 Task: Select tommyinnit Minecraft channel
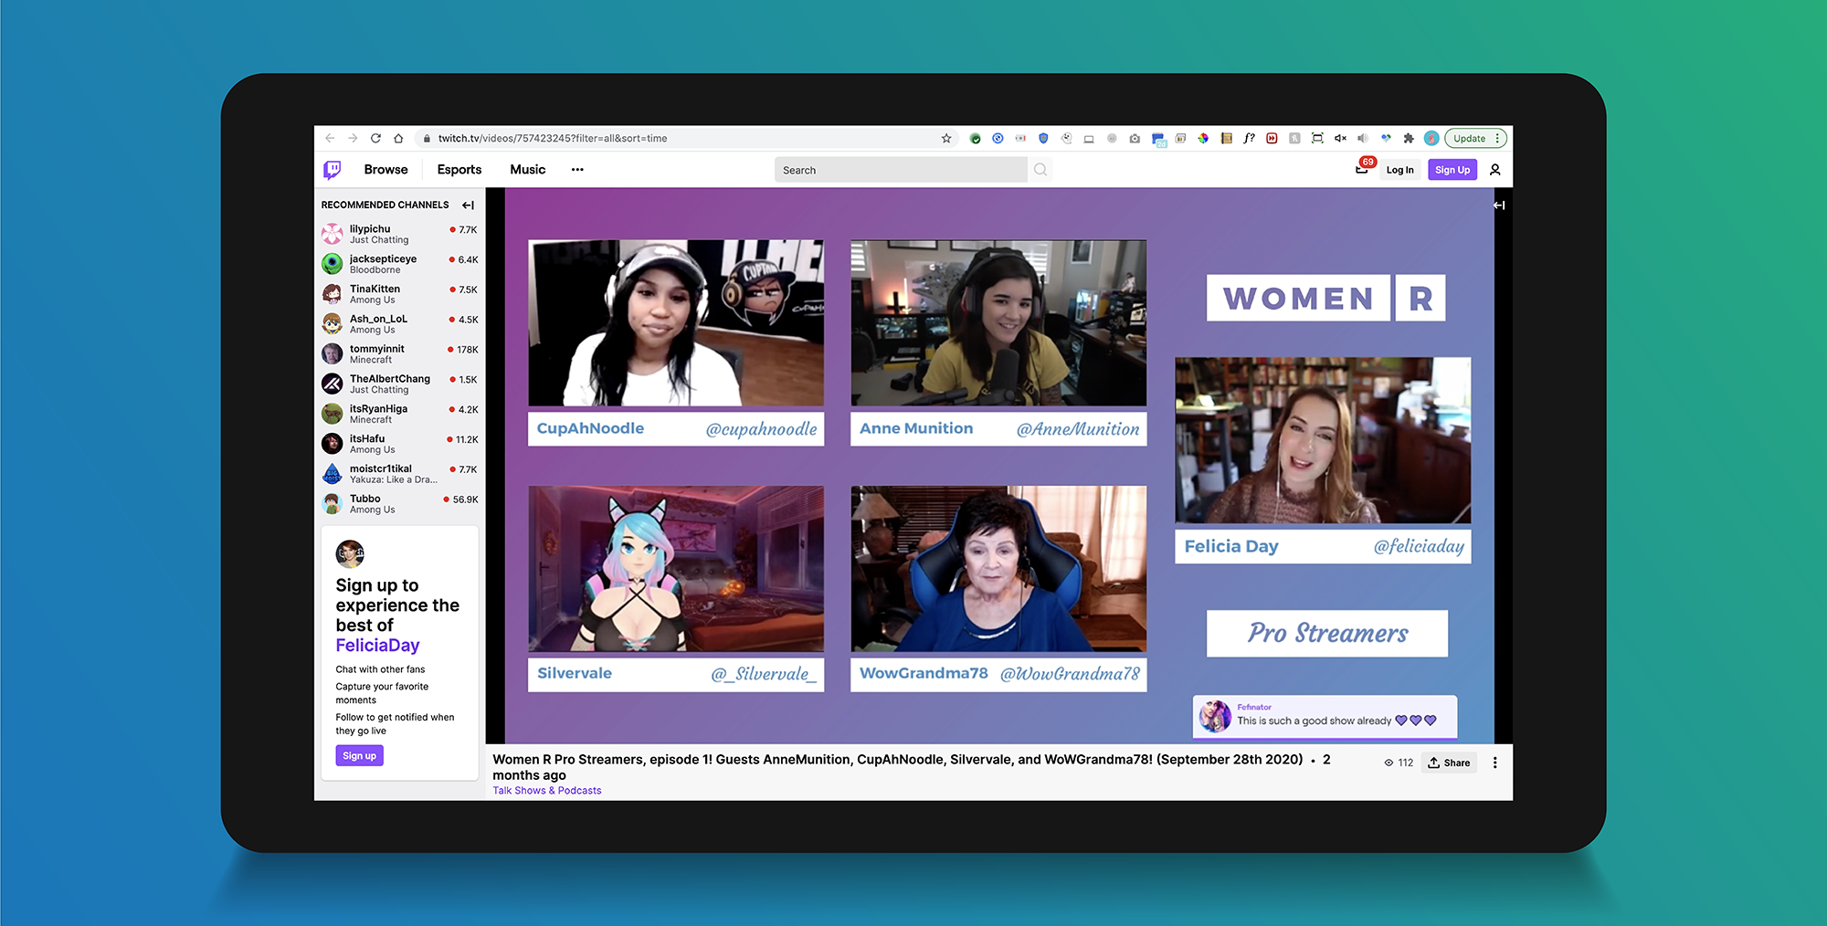(399, 354)
